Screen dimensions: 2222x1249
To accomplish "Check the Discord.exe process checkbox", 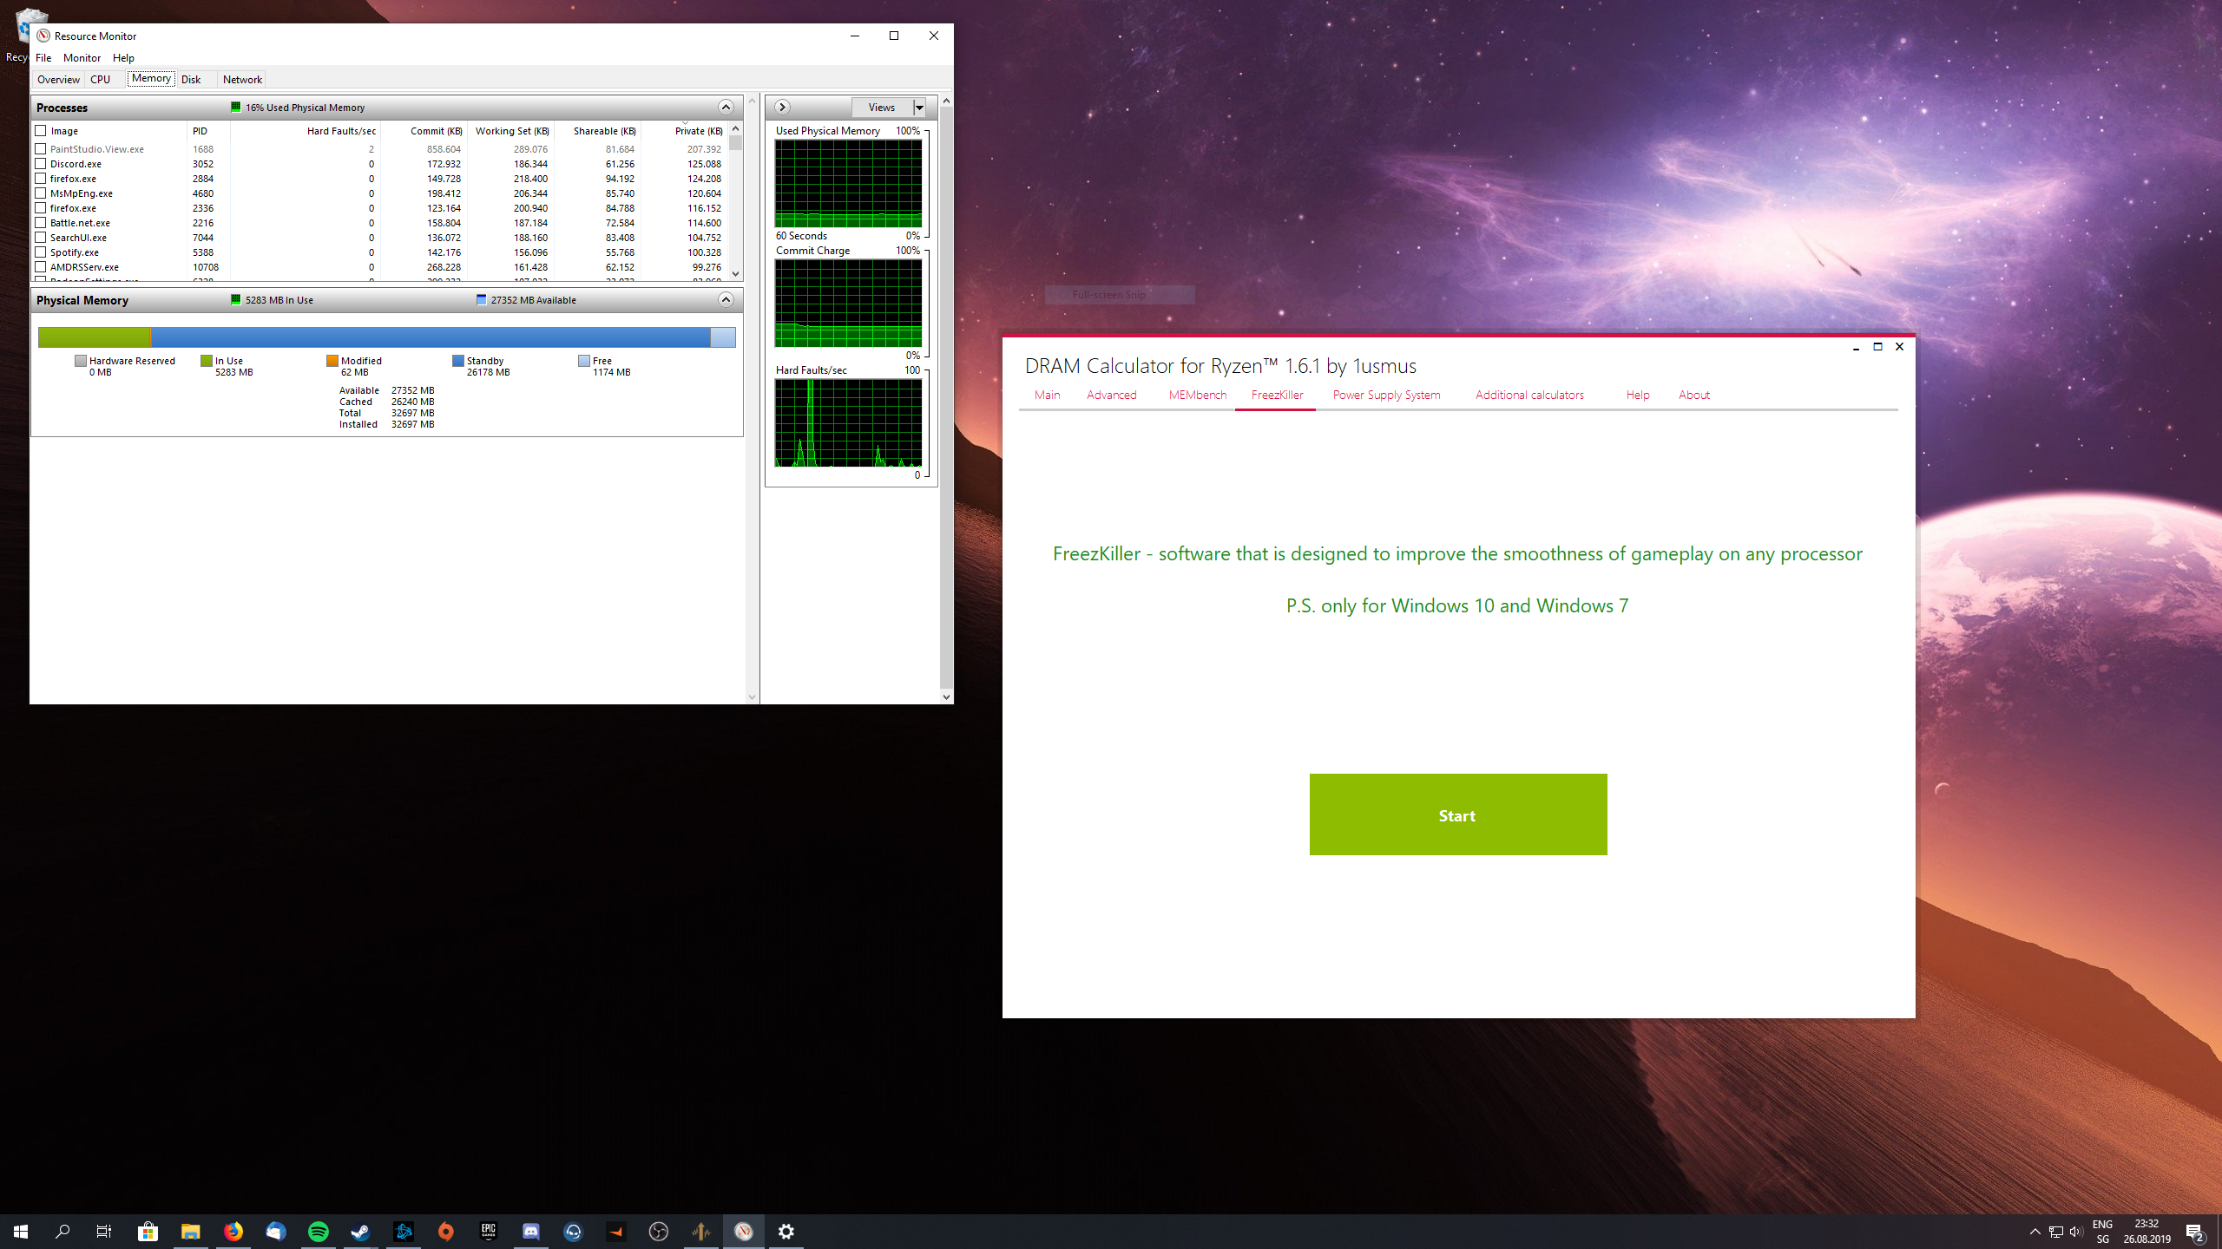I will [x=41, y=164].
